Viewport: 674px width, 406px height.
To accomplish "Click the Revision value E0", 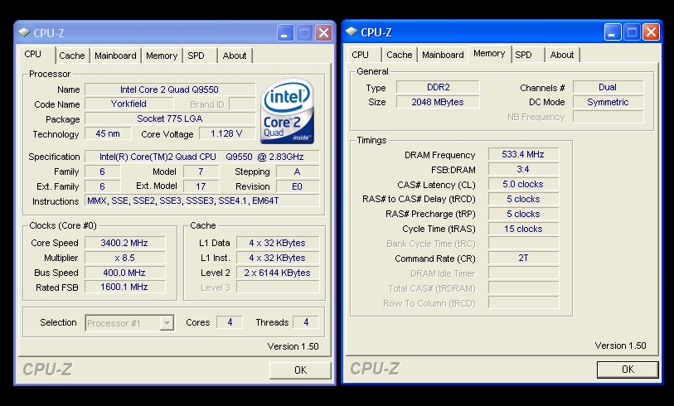I will coord(298,186).
